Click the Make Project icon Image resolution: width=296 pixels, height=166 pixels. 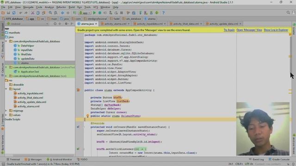point(75,13)
